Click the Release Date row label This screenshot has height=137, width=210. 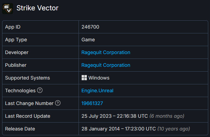click(x=20, y=129)
